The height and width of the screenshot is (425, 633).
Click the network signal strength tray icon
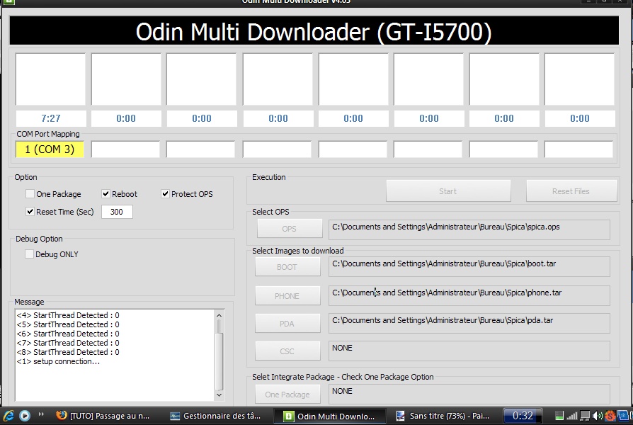571,416
